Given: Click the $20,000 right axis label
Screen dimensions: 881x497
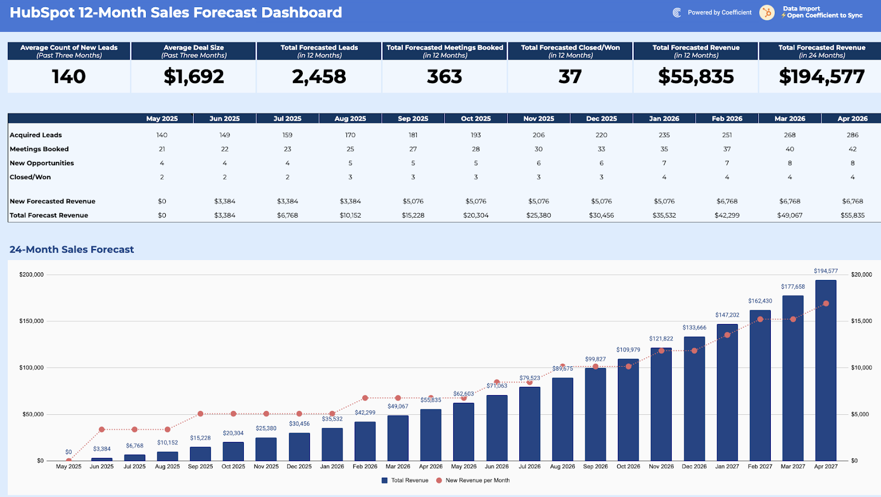Looking at the screenshot, I should click(861, 274).
